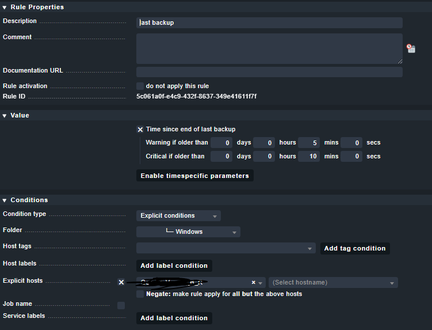432x330 pixels.
Task: Collapse the Conditions section
Action: point(5,200)
